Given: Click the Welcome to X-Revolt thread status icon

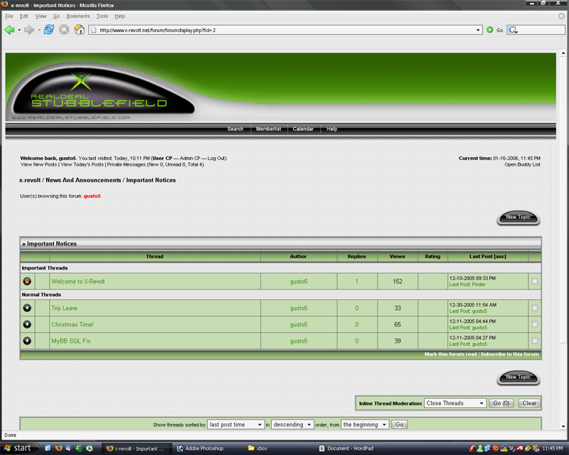Looking at the screenshot, I should pos(27,282).
